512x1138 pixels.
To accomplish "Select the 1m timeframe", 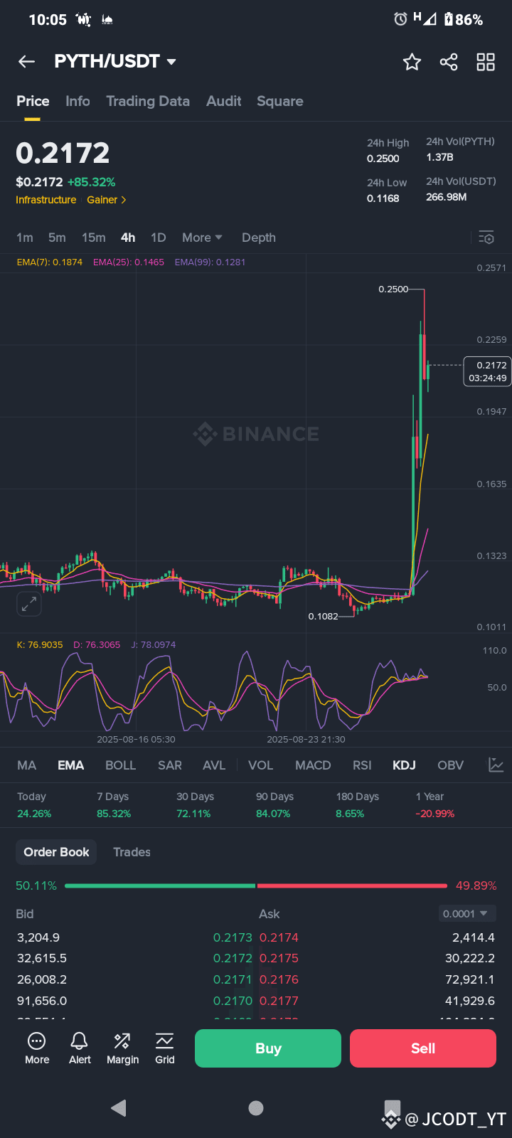I will pos(25,238).
